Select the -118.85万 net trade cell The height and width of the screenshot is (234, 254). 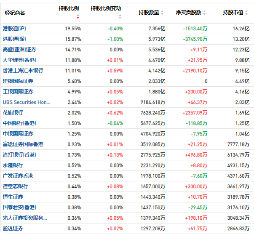pyautogui.click(x=196, y=123)
